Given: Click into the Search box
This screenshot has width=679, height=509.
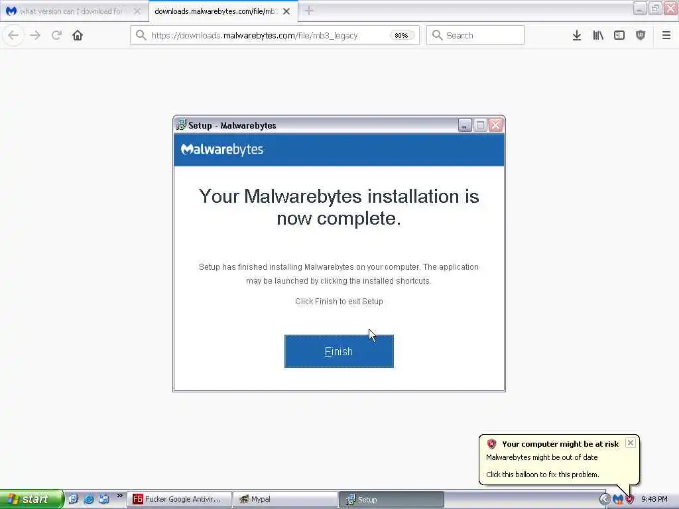Looking at the screenshot, I should [x=475, y=35].
